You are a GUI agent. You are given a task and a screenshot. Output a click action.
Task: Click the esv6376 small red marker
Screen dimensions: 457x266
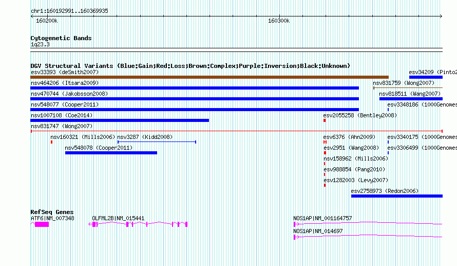[325, 142]
